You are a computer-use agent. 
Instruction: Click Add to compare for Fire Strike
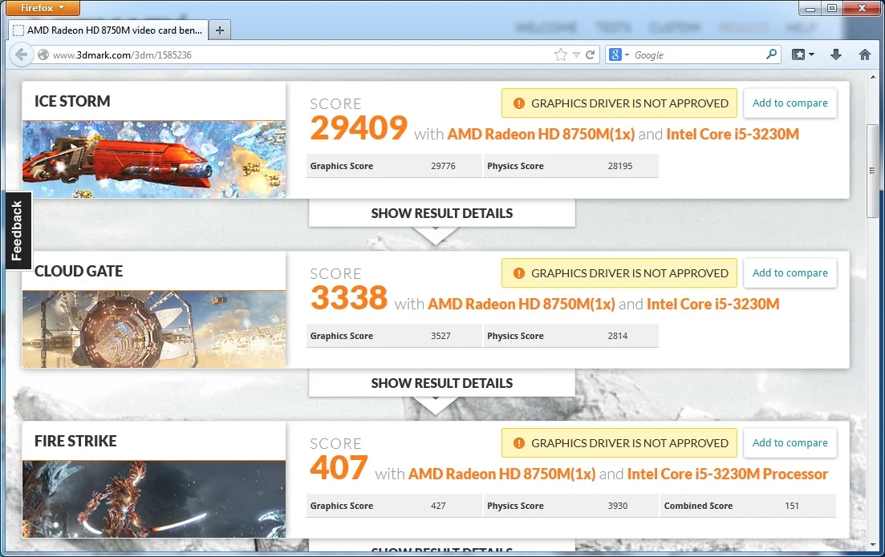(790, 443)
